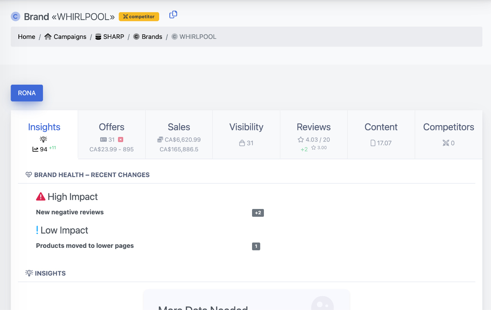Click the database icon beside SHARP
Screen dimensions: 491x310
[98, 37]
